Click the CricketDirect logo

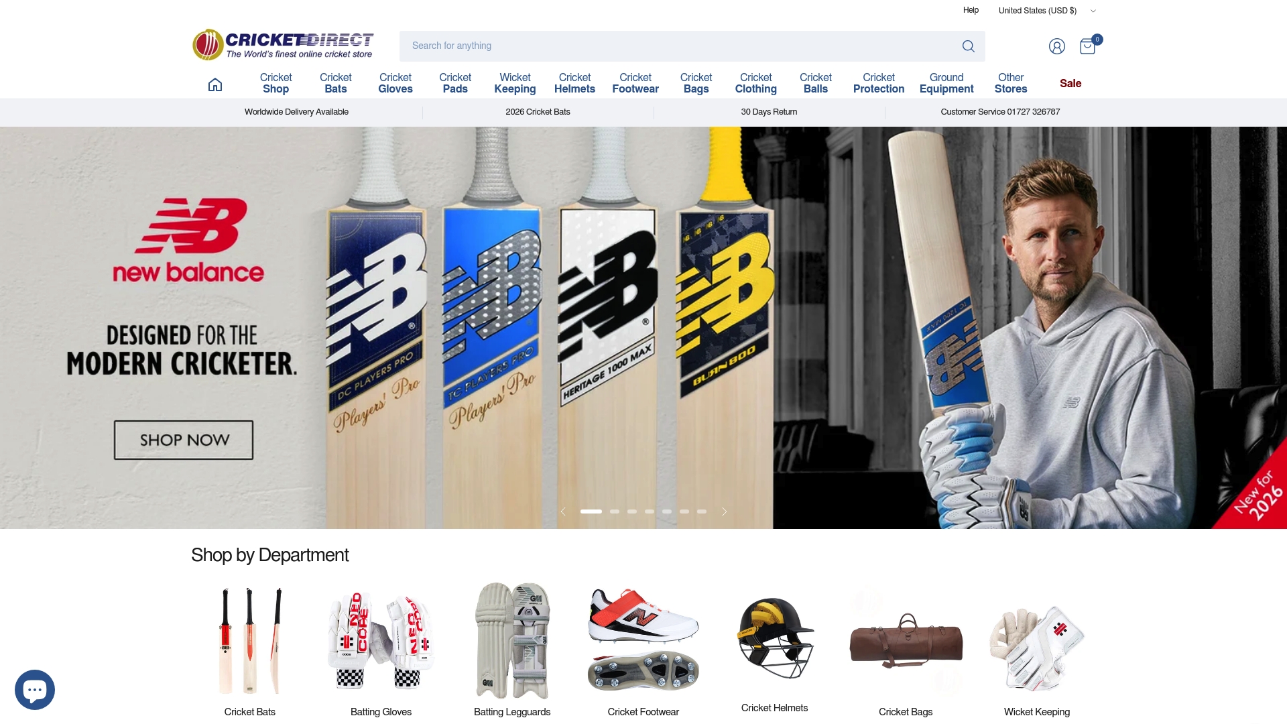coord(282,44)
